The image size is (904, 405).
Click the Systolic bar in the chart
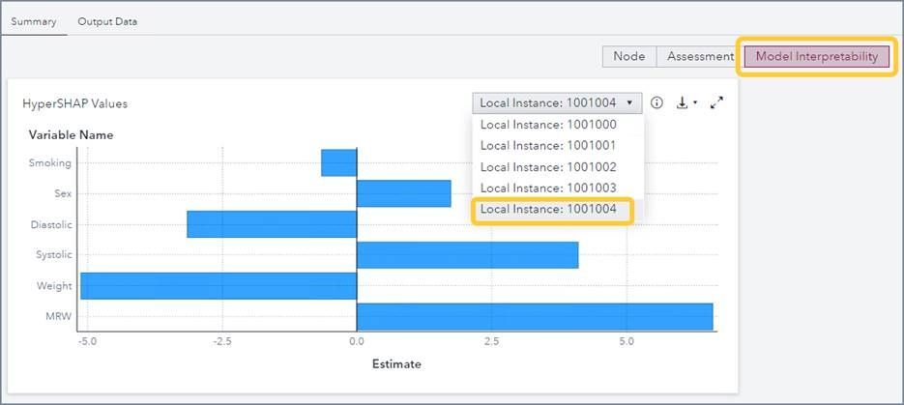pos(467,255)
